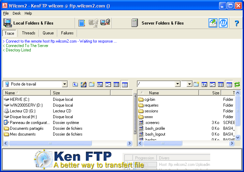
Task: Open the site address book icon
Action: pos(82,23)
